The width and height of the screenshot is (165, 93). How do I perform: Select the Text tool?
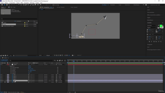(x=28, y=5)
